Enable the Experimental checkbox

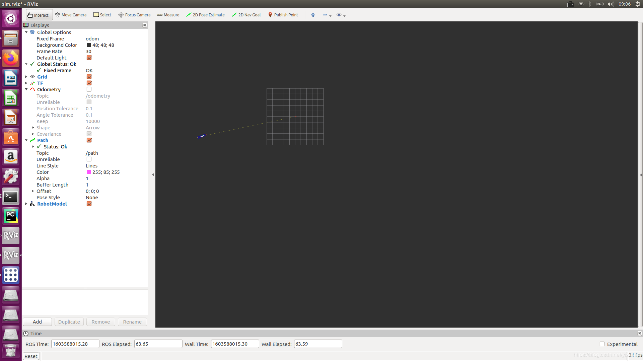pos(602,344)
